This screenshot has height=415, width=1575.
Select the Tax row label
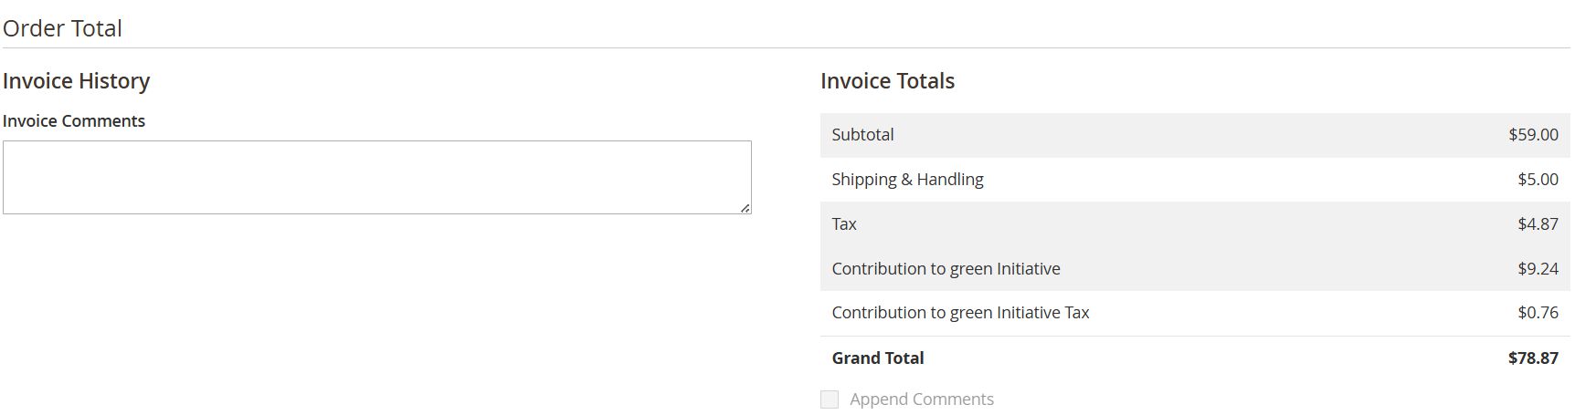pyautogui.click(x=844, y=224)
